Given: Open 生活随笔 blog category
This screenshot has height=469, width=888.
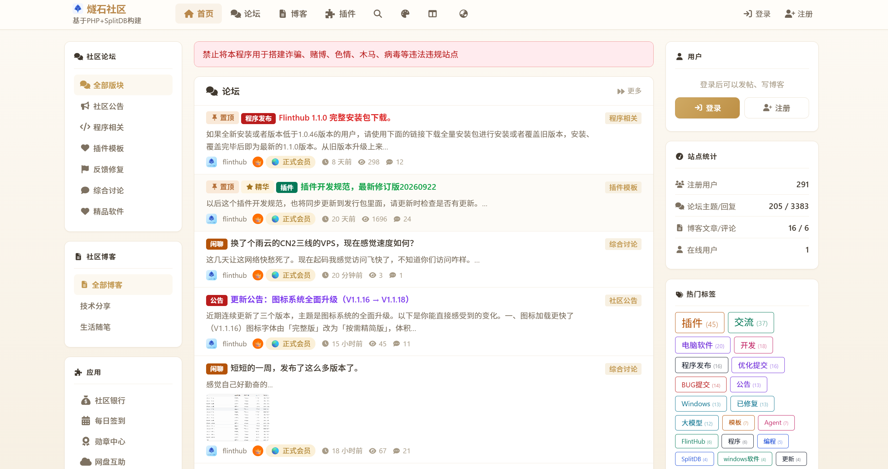Looking at the screenshot, I should pos(123,327).
